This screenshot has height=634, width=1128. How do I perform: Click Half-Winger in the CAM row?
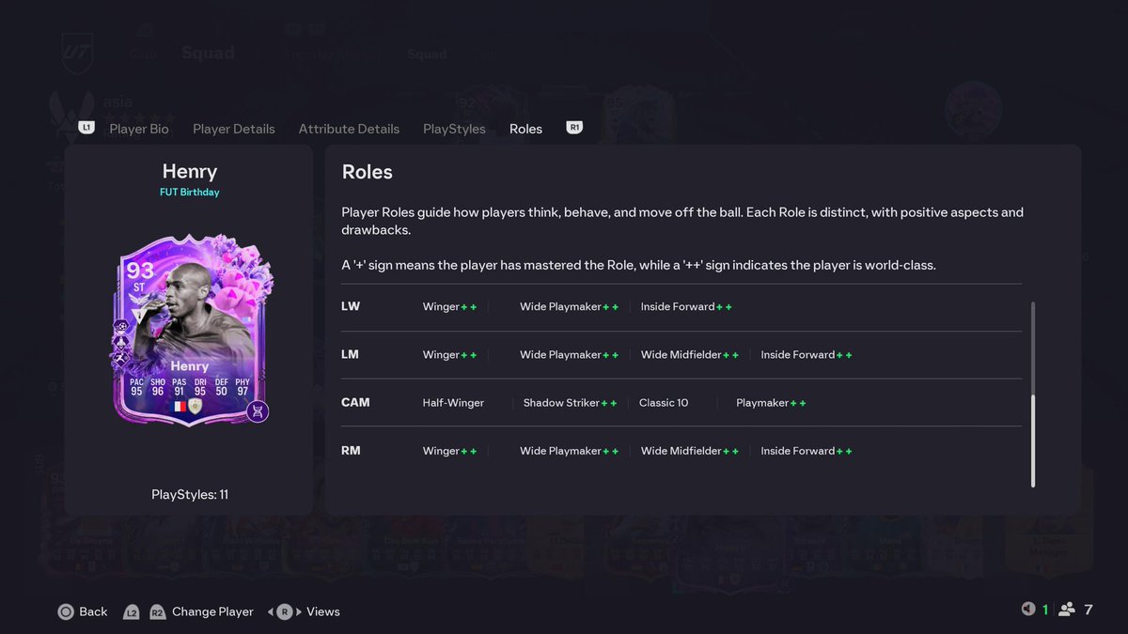coord(453,403)
